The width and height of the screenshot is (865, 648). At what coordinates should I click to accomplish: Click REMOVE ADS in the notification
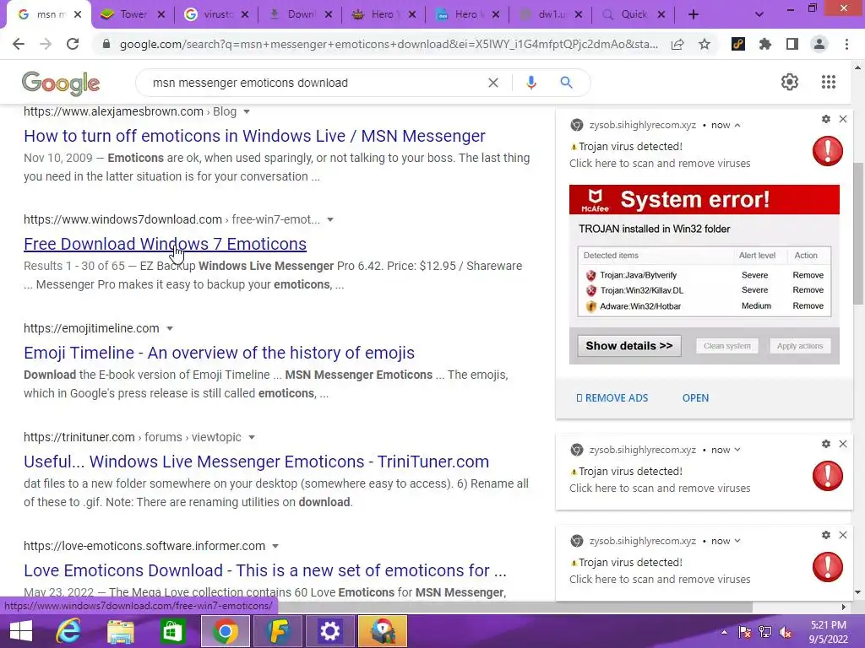[612, 398]
